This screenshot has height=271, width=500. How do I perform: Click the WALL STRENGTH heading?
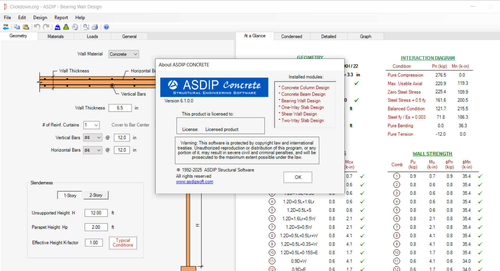432,154
